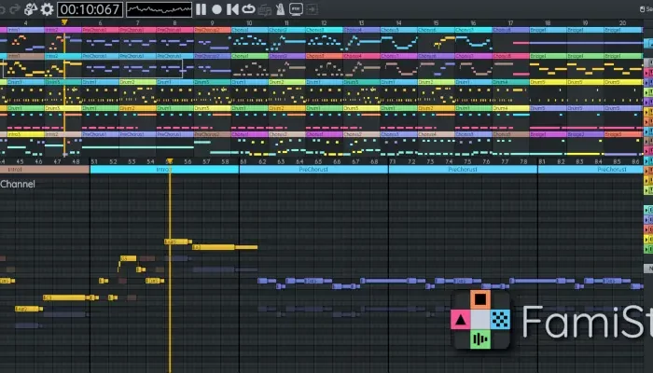Click measure number 6 in sequencer ruler
Screen dimensions: 653x373
(101, 23)
